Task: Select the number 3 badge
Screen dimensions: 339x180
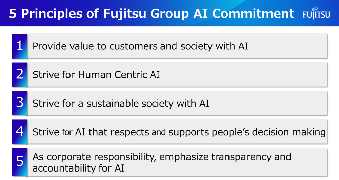Action: point(20,103)
